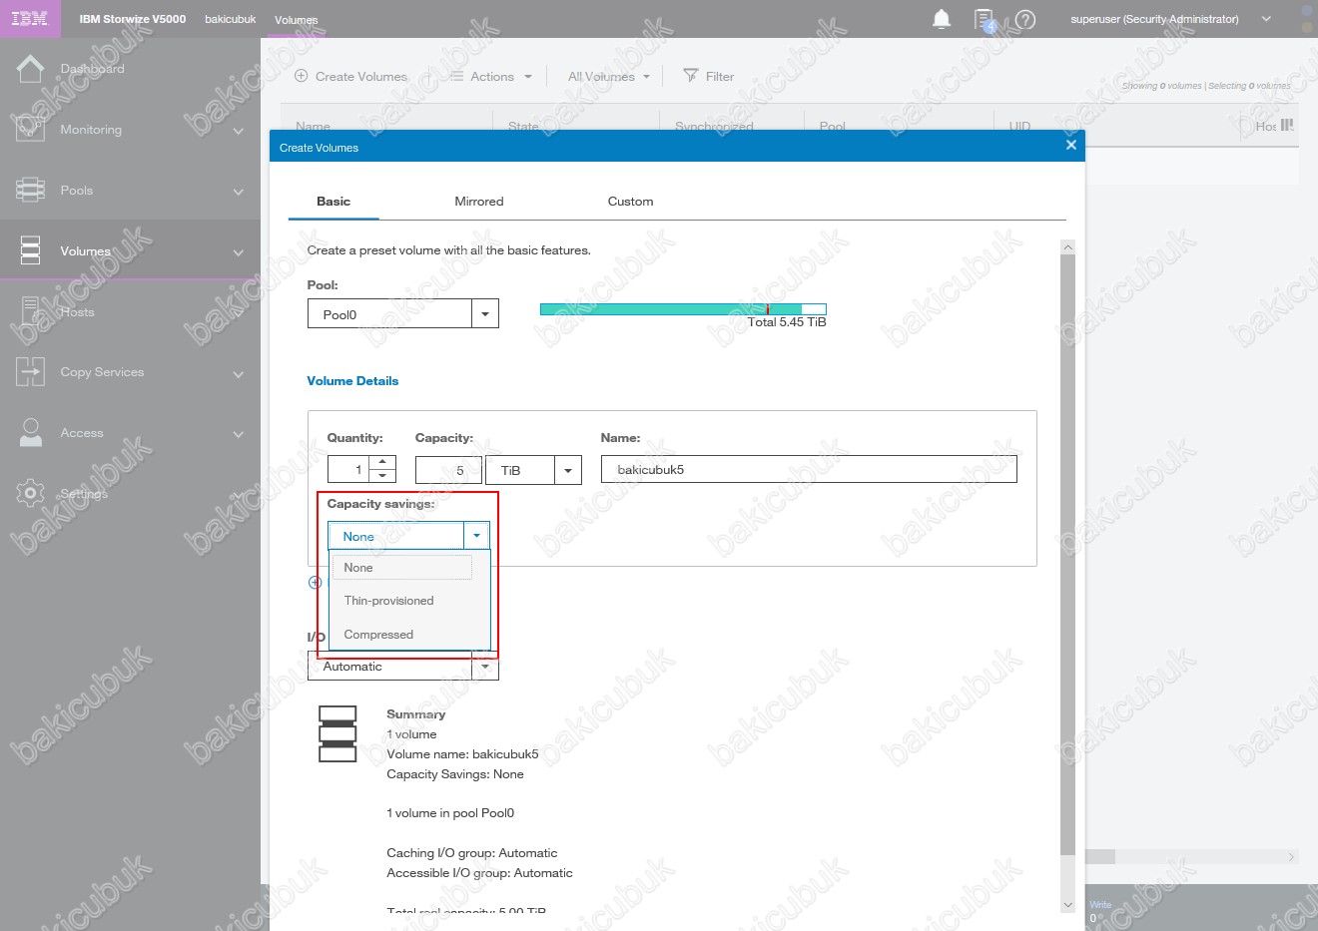Click the Name field bakicubuk5
Image resolution: width=1318 pixels, height=931 pixels.
pyautogui.click(x=809, y=469)
